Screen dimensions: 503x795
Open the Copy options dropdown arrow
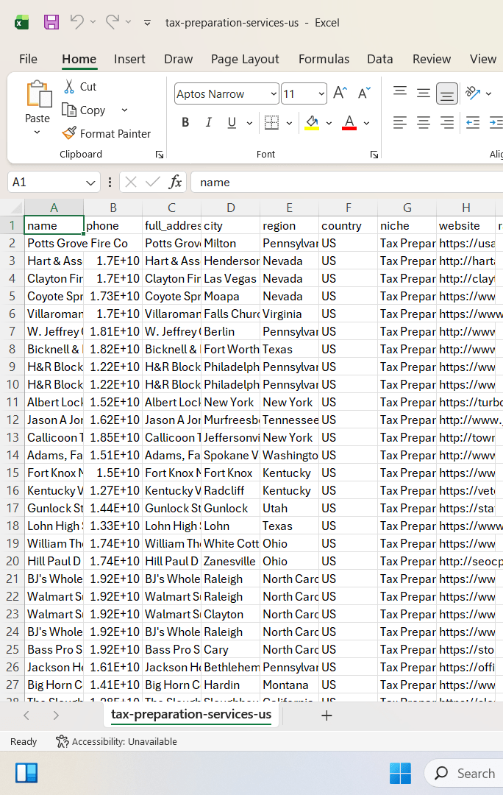coord(124,110)
